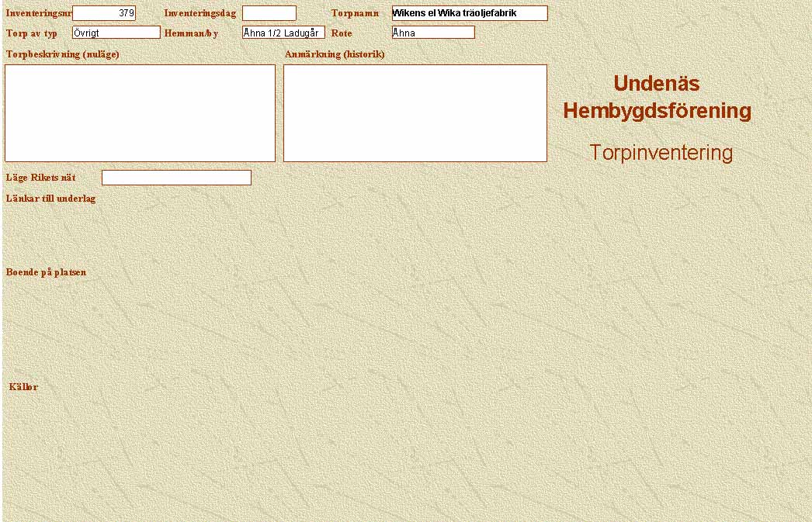Focus the empty Inventeringsdag date field

pyautogui.click(x=269, y=13)
